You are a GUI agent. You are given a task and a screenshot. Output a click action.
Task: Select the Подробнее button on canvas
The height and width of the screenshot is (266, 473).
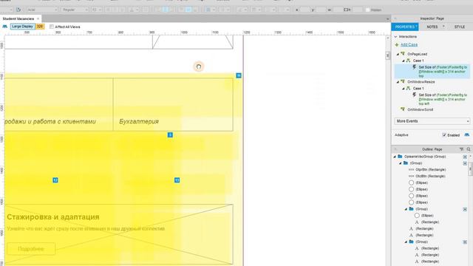coord(31,249)
